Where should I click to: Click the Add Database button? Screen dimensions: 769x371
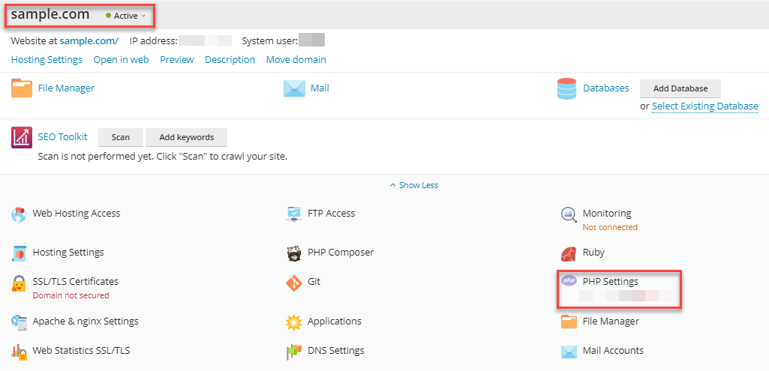point(680,88)
